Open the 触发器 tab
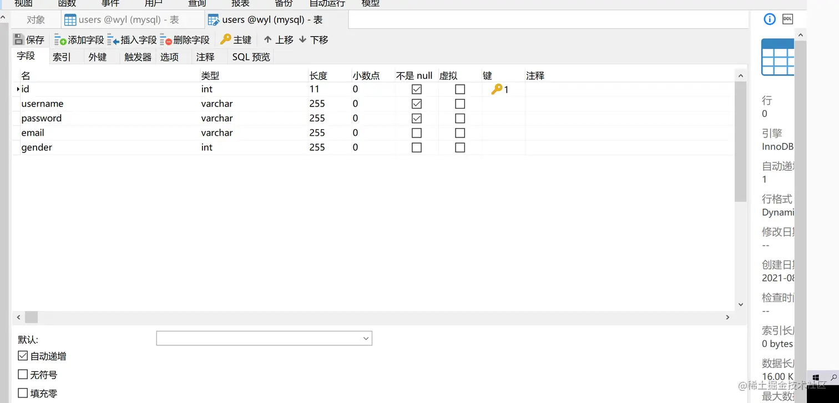This screenshot has height=403, width=839. click(138, 57)
